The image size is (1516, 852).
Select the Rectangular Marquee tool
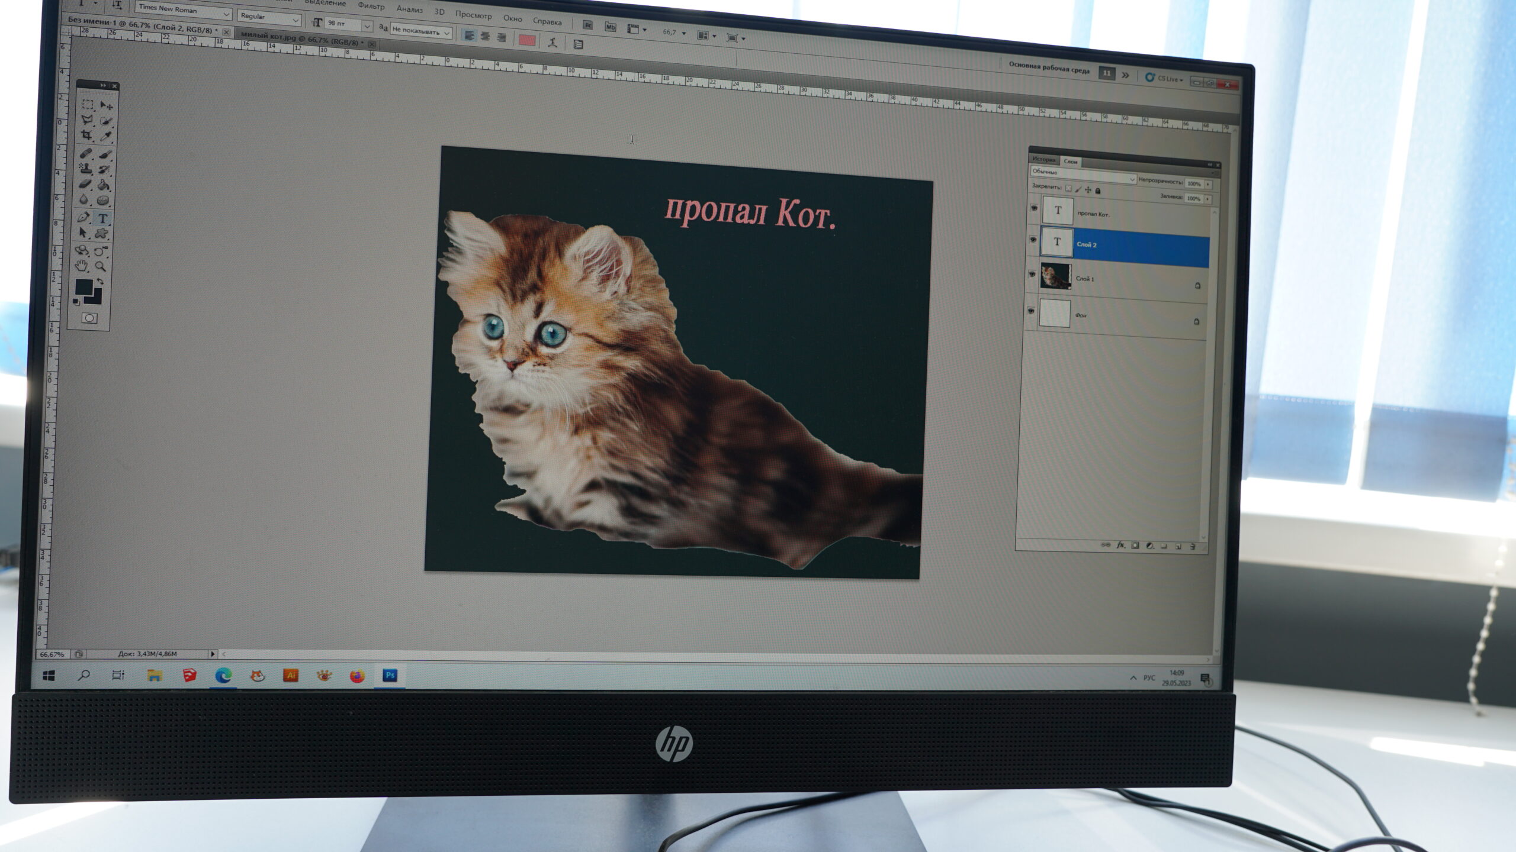[x=88, y=105]
